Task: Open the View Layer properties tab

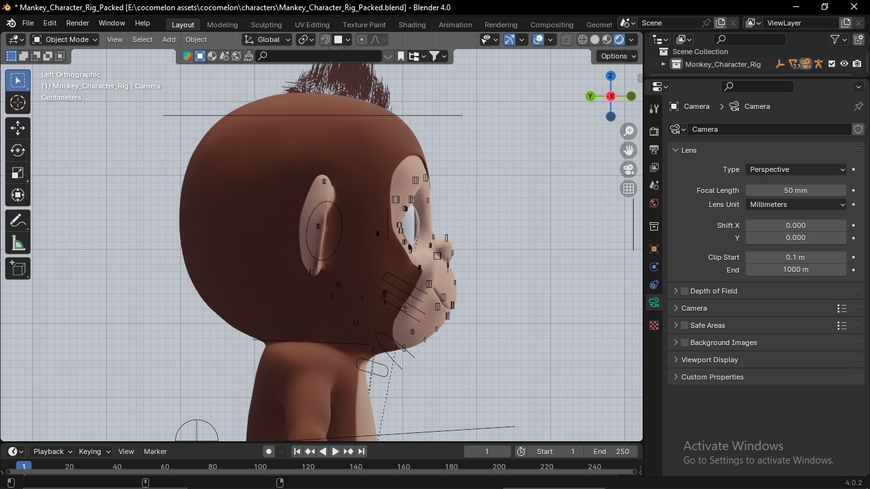Action: (654, 167)
